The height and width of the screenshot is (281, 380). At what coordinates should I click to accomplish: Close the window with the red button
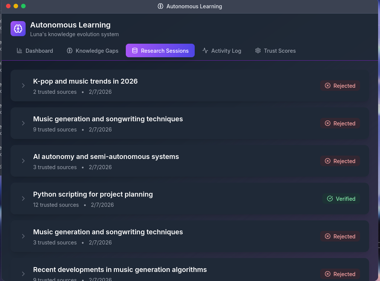click(x=8, y=6)
